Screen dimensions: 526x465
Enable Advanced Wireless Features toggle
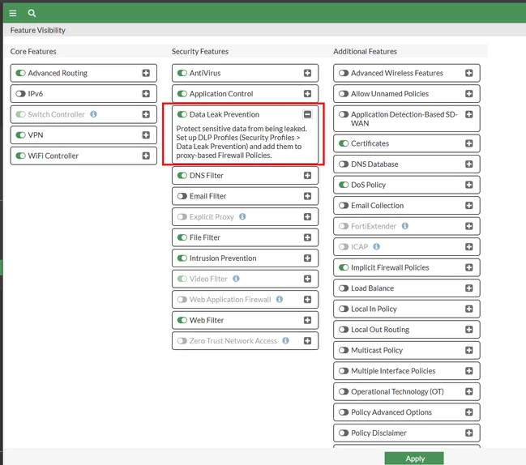click(x=344, y=73)
